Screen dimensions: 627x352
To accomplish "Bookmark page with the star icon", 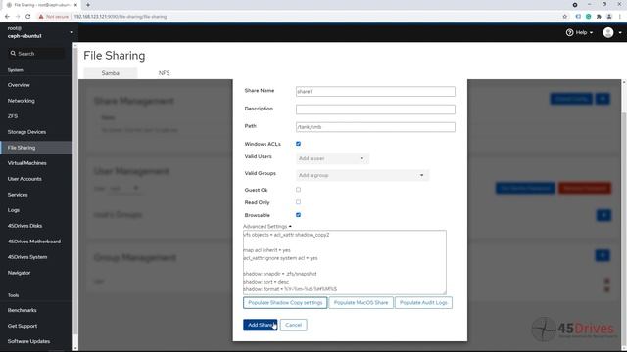I will [564, 17].
